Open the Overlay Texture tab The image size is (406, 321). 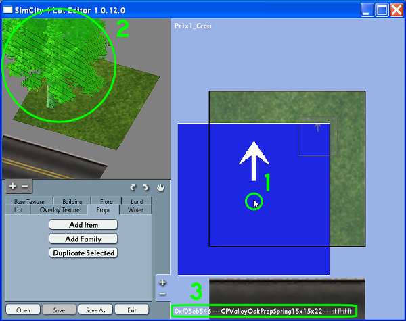click(60, 210)
